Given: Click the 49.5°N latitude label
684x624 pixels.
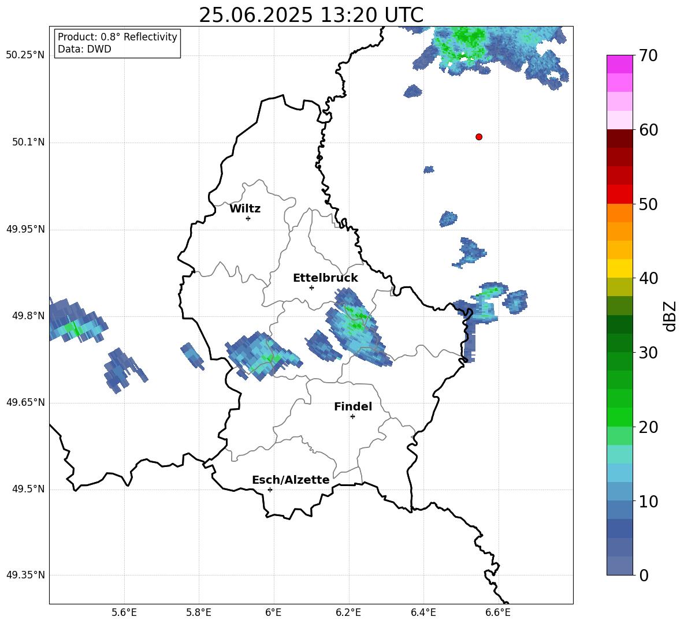Looking at the screenshot, I should pyautogui.click(x=28, y=489).
